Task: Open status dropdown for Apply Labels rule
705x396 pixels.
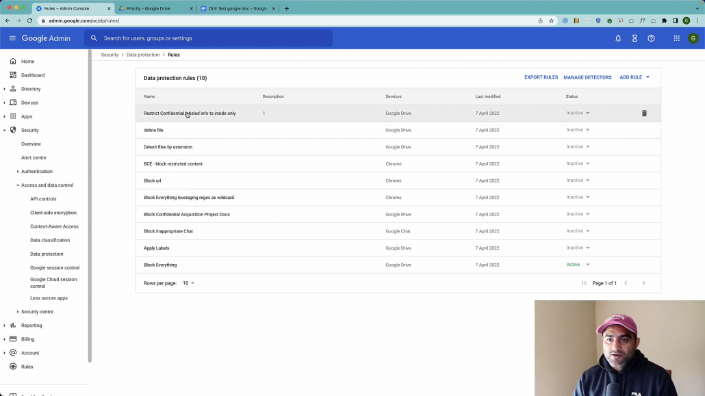Action: pos(578,248)
